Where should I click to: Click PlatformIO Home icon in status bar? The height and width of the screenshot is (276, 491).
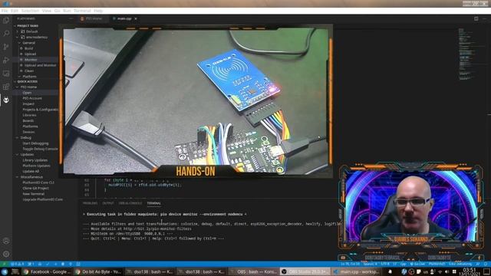pos(40,264)
